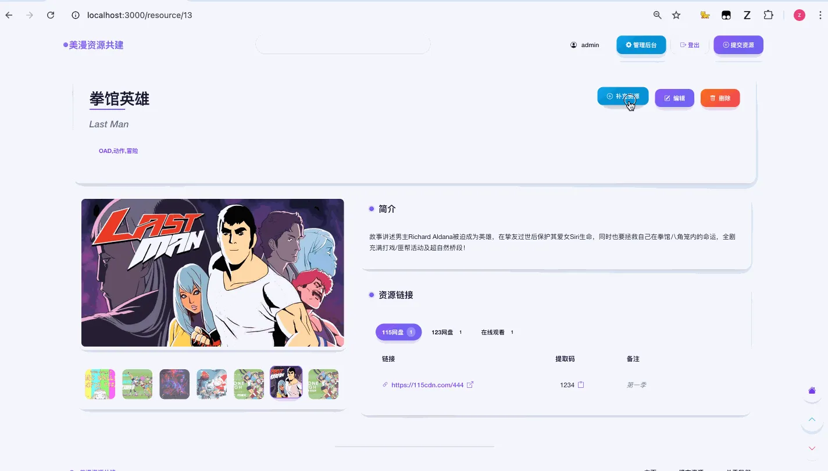The width and height of the screenshot is (828, 471).
Task: Click the search input field
Action: (343, 45)
